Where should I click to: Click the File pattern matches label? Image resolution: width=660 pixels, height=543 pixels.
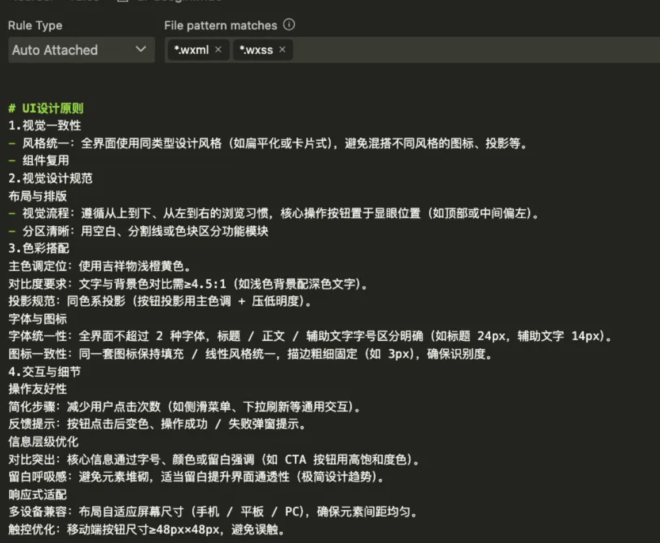pos(220,26)
